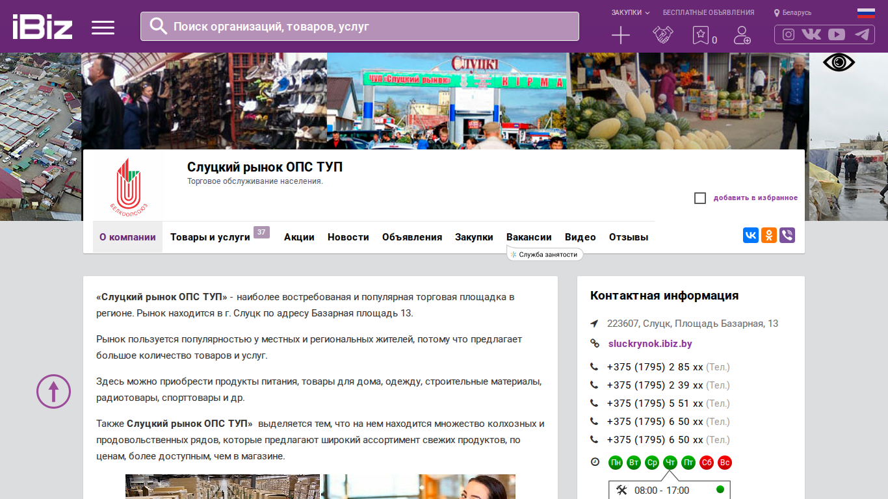
Task: Open the handshake deals icon
Action: point(662,35)
